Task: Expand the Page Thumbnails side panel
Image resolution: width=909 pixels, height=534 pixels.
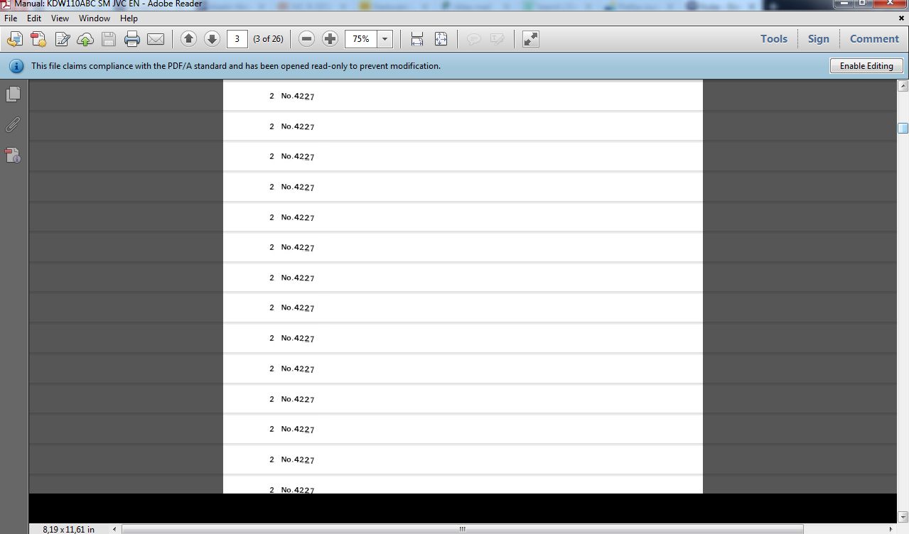Action: (13, 94)
